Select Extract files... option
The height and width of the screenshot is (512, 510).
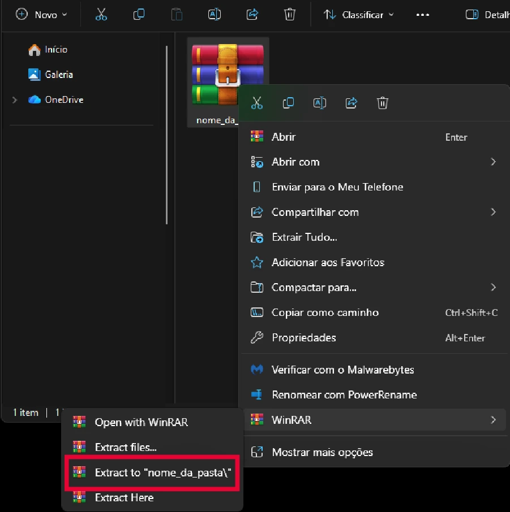[x=126, y=448]
